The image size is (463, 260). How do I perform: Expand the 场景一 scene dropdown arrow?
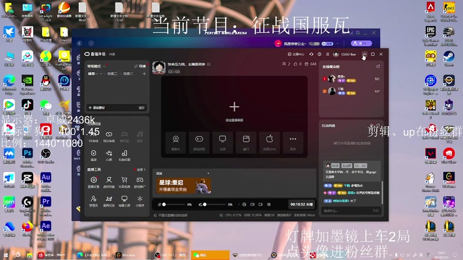point(101,73)
